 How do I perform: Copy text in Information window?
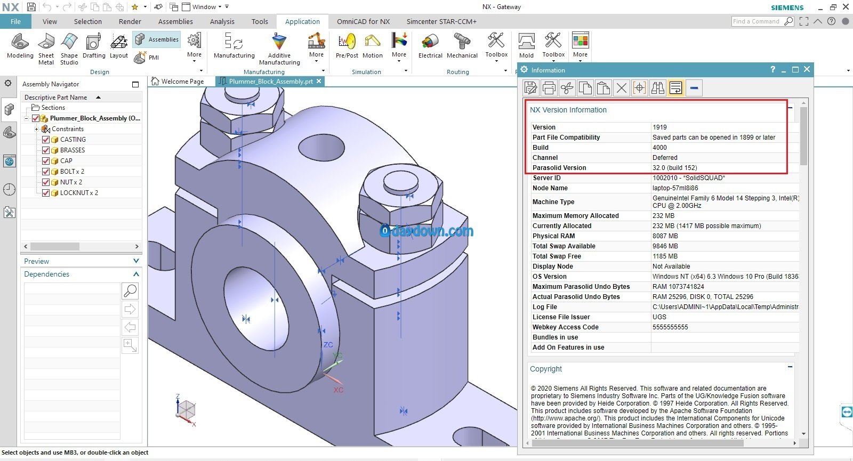pos(585,88)
